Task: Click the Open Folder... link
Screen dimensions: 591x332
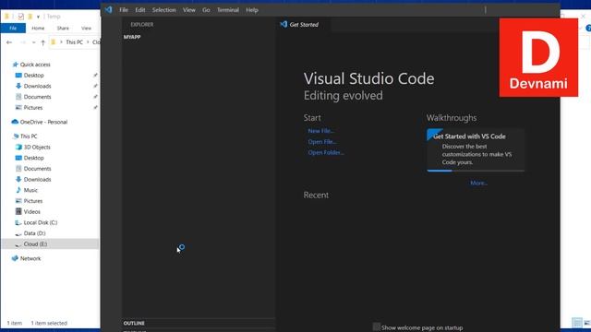Action: tap(326, 153)
